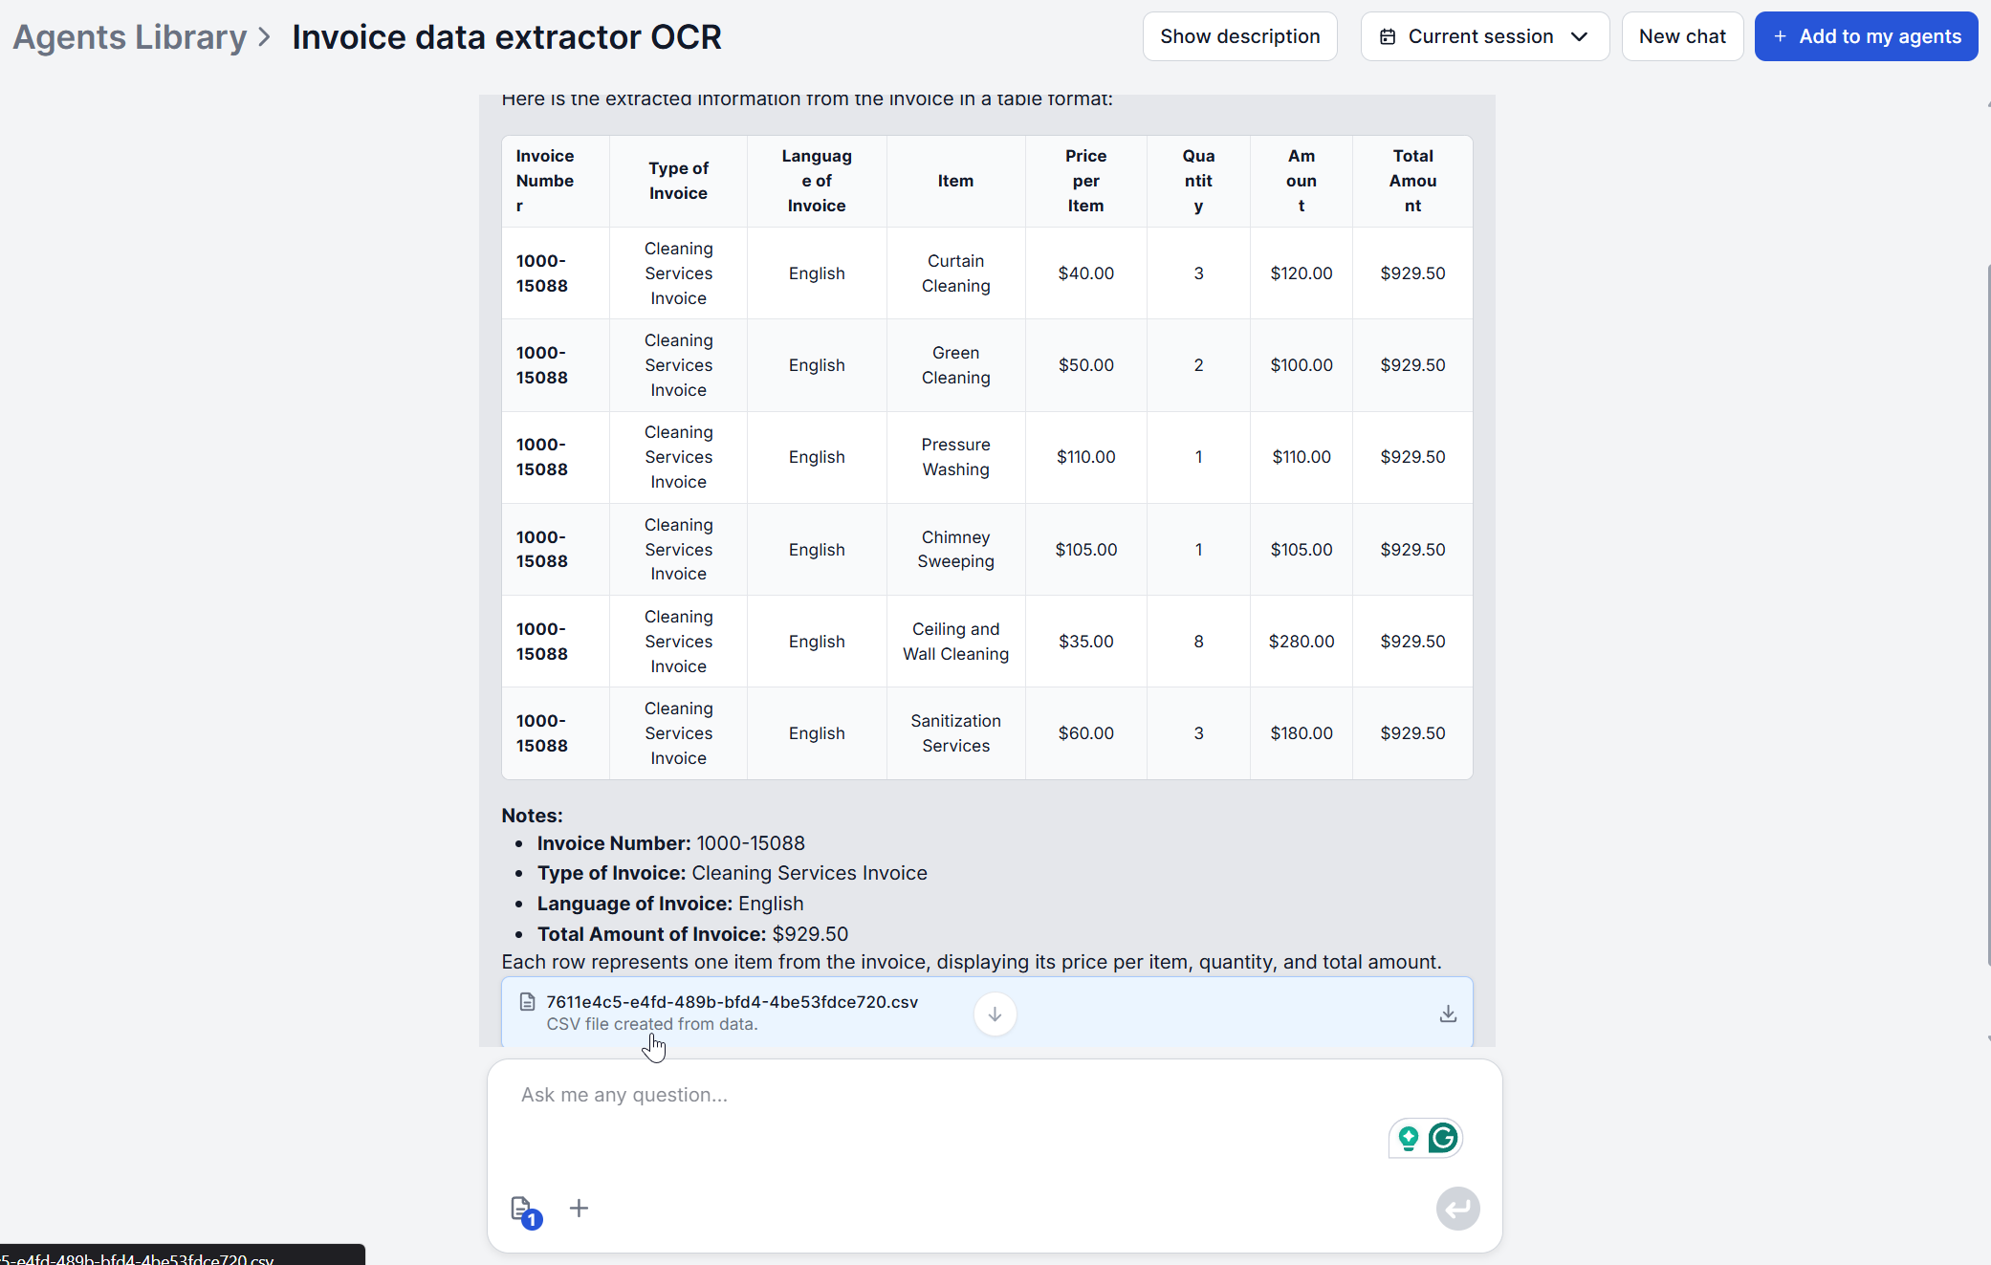Viewport: 1991px width, 1265px height.
Task: Click the $120.00 amount cell
Action: tap(1301, 273)
